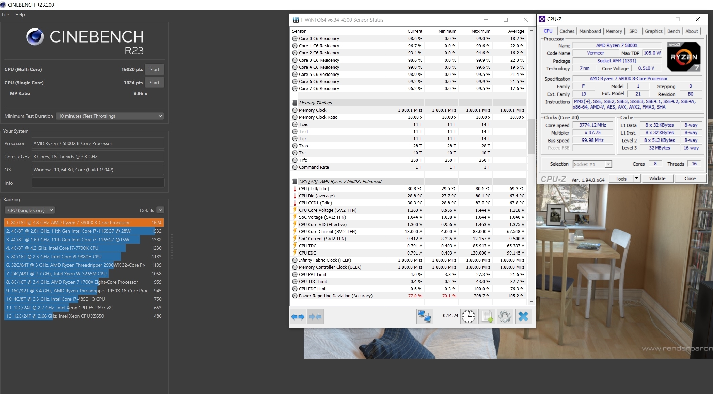Click Cinebench title bar app icon

pyautogui.click(x=3, y=5)
